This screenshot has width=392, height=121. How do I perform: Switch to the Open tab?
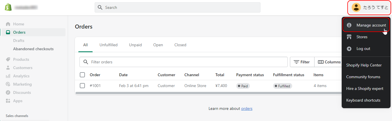point(158,45)
